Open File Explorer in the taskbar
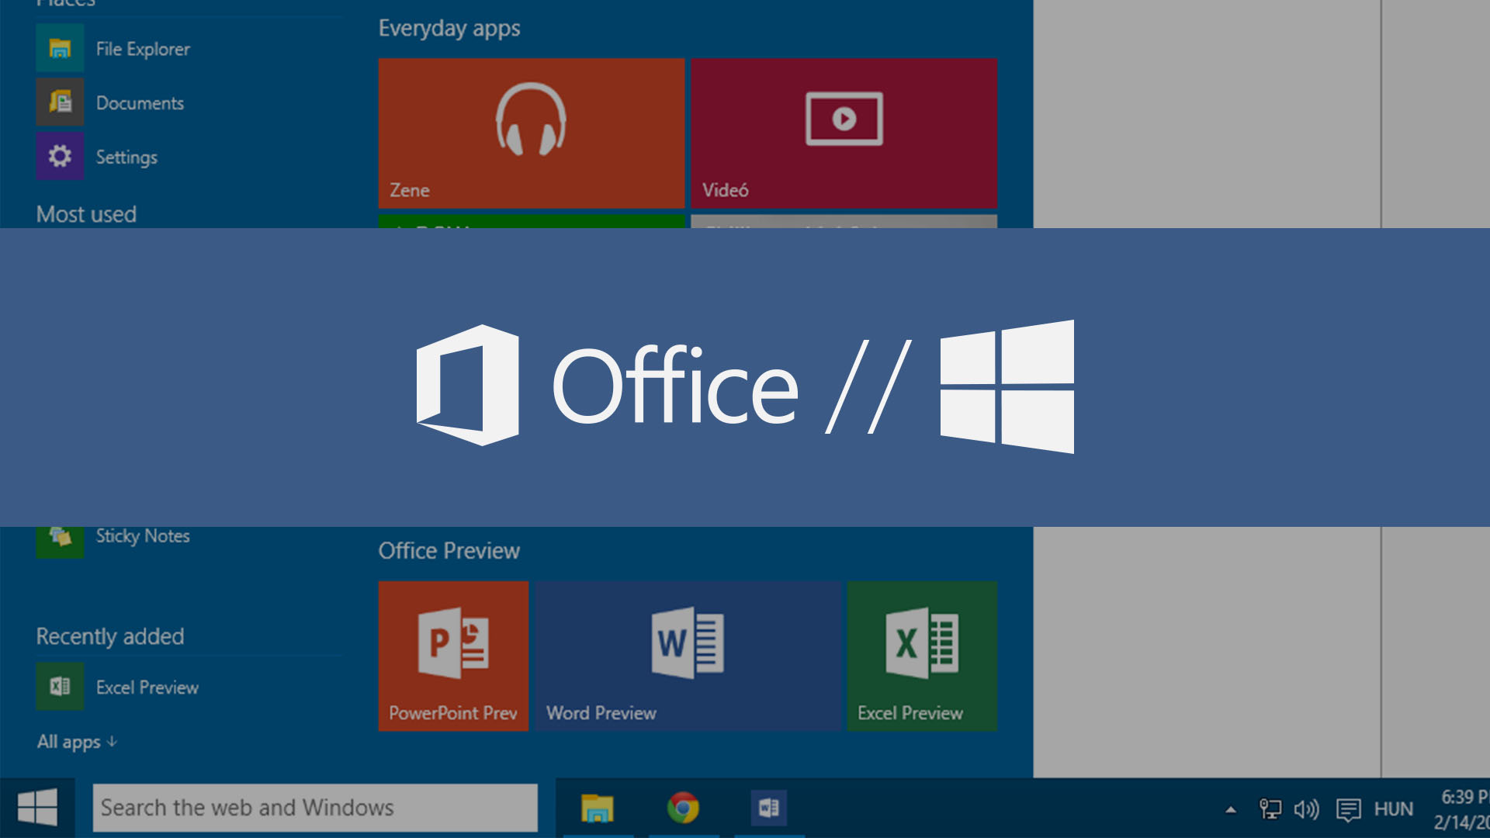Image resolution: width=1490 pixels, height=838 pixels. click(598, 809)
